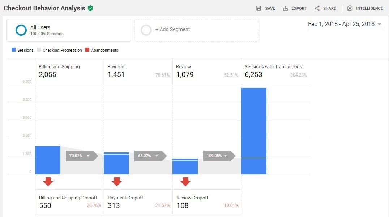389x217 pixels.
Task: Click the green checkmark beside the report title
Action: point(91,8)
